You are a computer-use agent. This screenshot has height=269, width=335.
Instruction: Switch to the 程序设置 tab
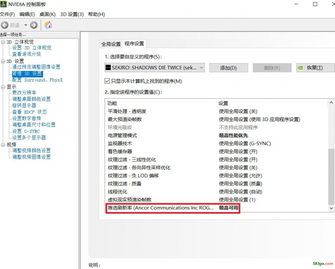click(134, 43)
